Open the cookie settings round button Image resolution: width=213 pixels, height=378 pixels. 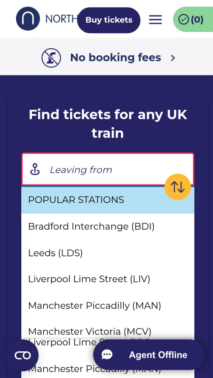(x=23, y=355)
